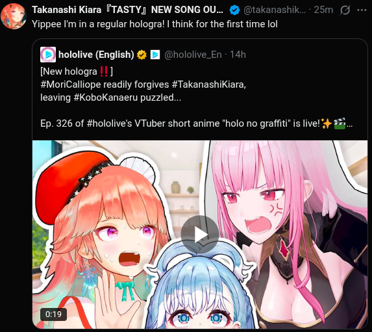Click the gold verified badge
This screenshot has width=372, height=332.
142,55
